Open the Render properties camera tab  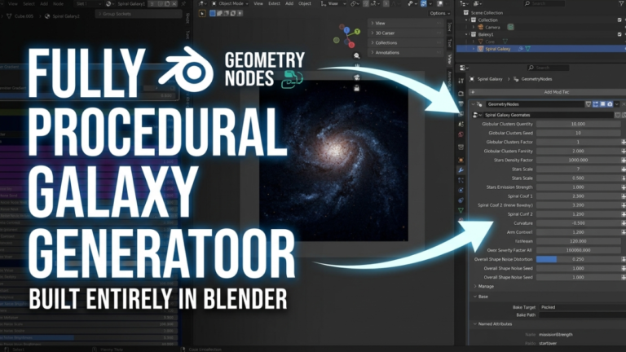461,94
